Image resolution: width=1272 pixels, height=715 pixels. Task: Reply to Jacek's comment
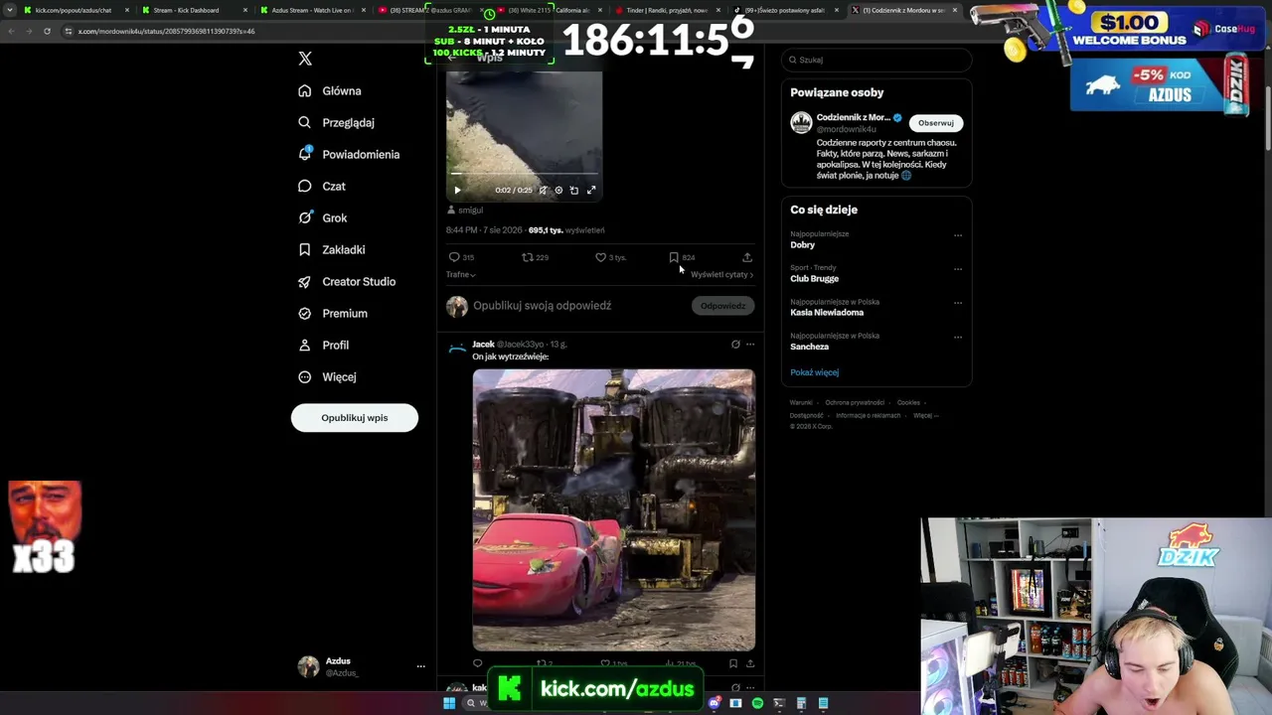tap(478, 663)
